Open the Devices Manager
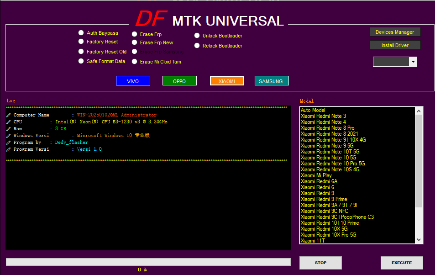435x275 pixels. [x=395, y=32]
